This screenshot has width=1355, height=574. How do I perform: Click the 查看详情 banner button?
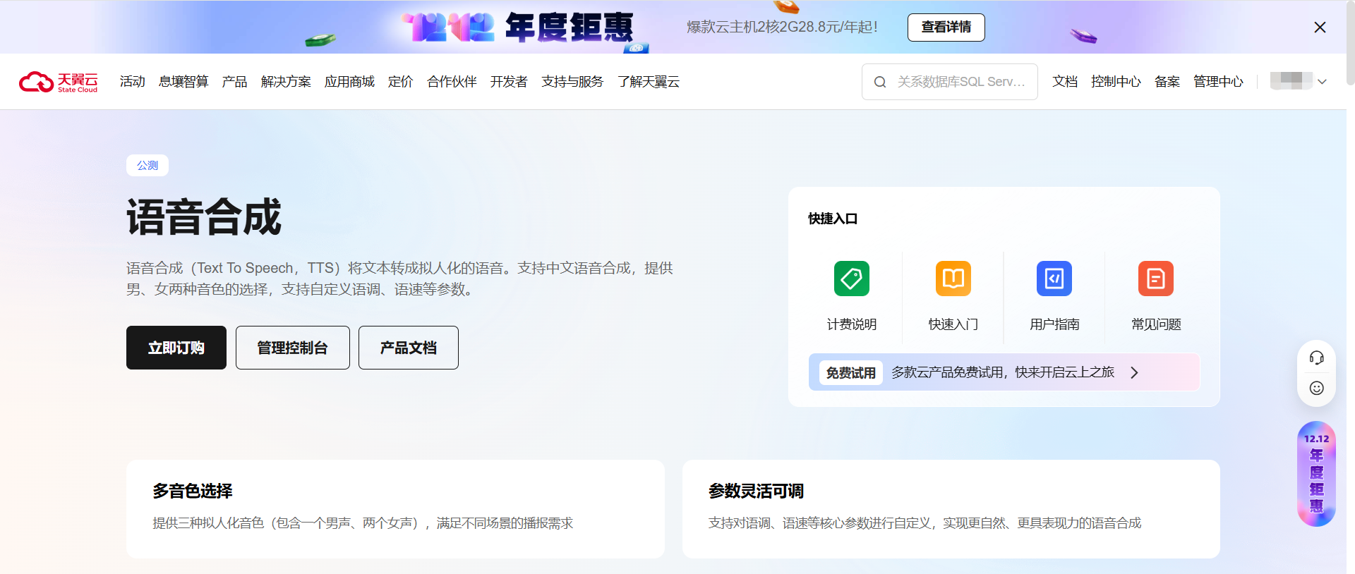pos(946,28)
